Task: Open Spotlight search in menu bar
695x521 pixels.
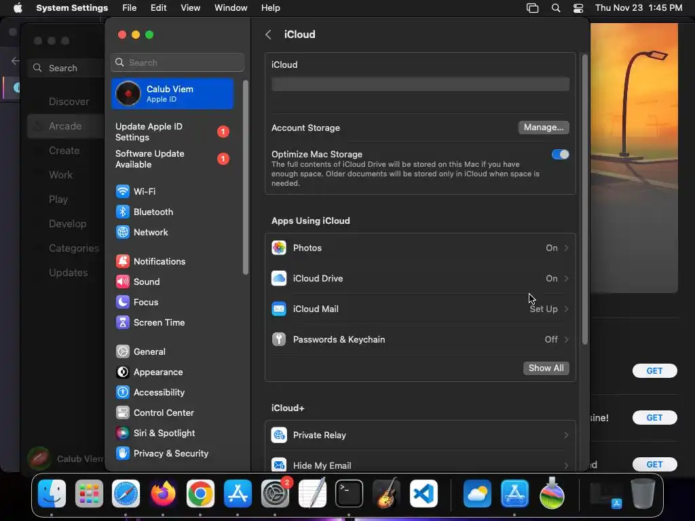Action: 555,8
